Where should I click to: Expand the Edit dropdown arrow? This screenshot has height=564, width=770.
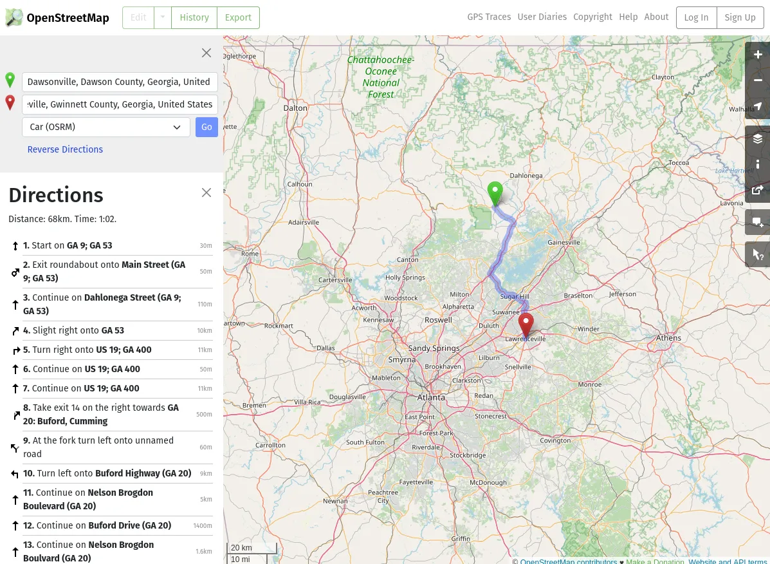(x=163, y=18)
